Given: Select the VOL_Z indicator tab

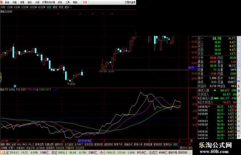Looking at the screenshot, I should [31, 144].
